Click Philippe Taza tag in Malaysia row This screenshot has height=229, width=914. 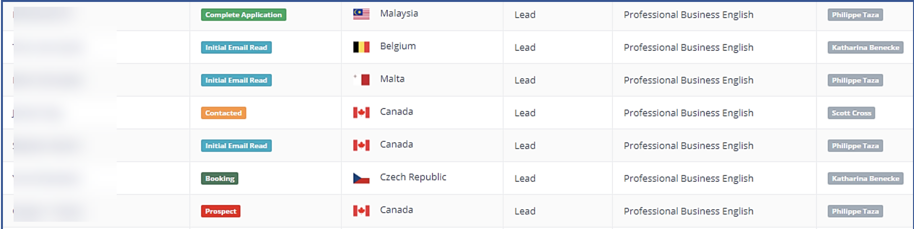pos(855,15)
